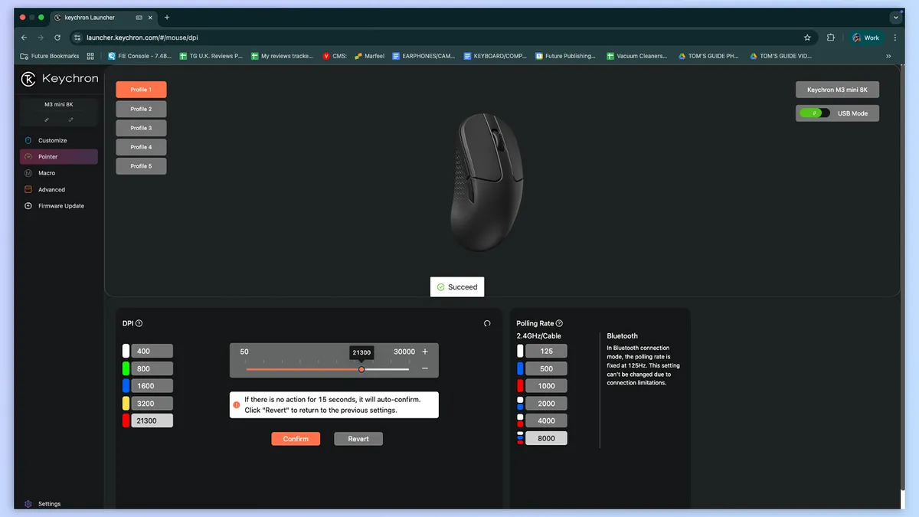This screenshot has height=517, width=919.
Task: Click the Keychron M3 mini 8K device button
Action: pyautogui.click(x=837, y=90)
